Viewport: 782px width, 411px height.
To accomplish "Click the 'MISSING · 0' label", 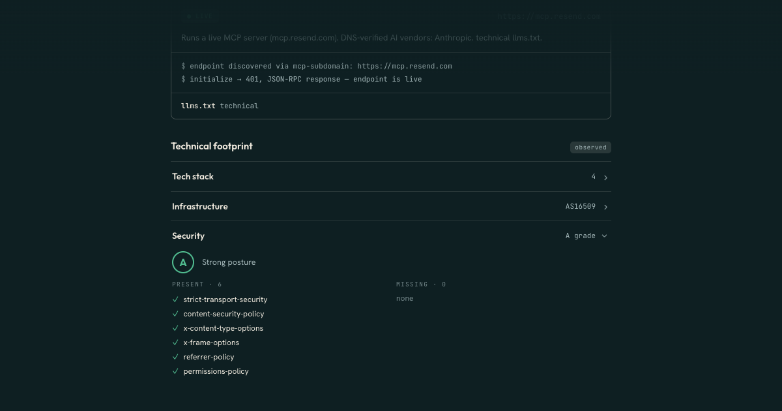I will pos(421,284).
